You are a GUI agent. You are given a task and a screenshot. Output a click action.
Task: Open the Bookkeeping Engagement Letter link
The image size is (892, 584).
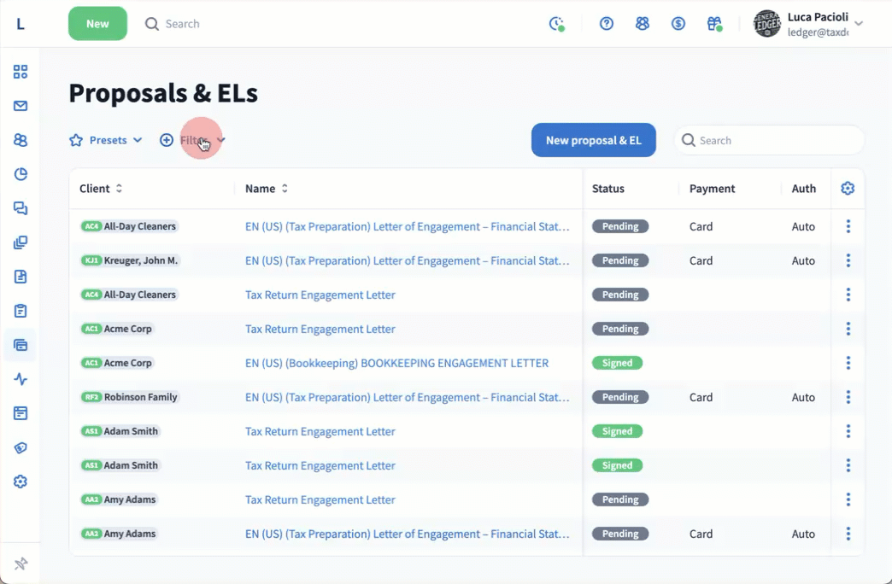pyautogui.click(x=396, y=363)
